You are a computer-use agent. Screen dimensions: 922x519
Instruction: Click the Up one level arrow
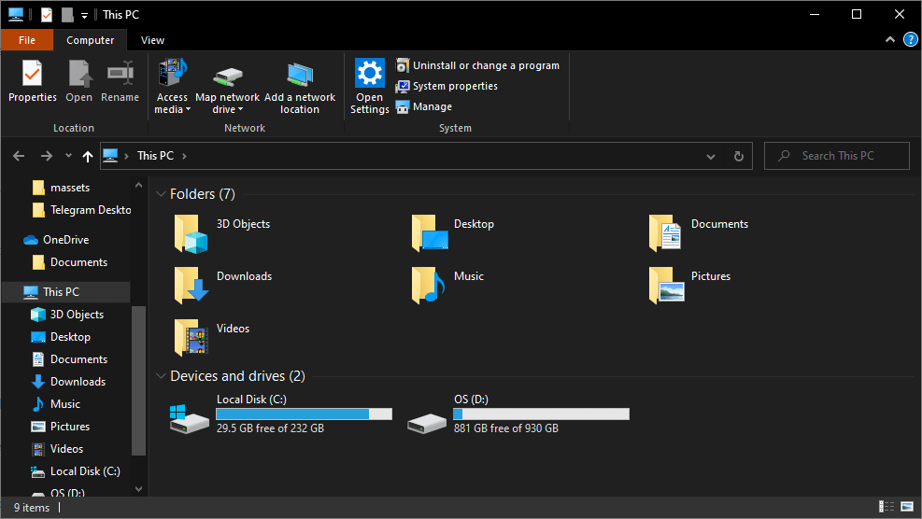point(88,156)
